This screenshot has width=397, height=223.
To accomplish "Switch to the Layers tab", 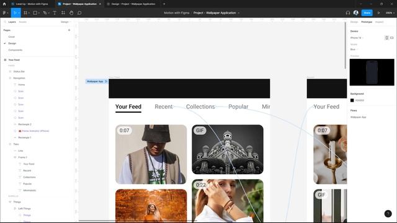I will pyautogui.click(x=12, y=22).
